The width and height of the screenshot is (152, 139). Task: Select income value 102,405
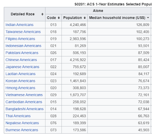click(142, 32)
